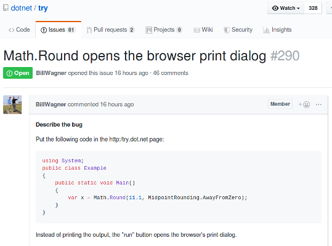Open the Wiki tab
This screenshot has height=246, width=332.
[203, 30]
